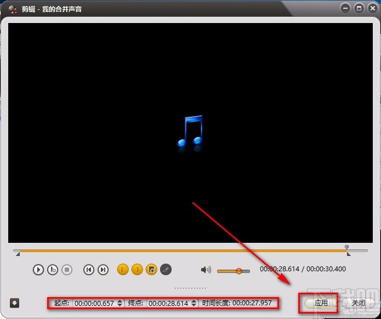381x319 pixels.
Task: Click the 00:00:28.614 / 00:00:30.400 time readout
Action: coord(303,269)
